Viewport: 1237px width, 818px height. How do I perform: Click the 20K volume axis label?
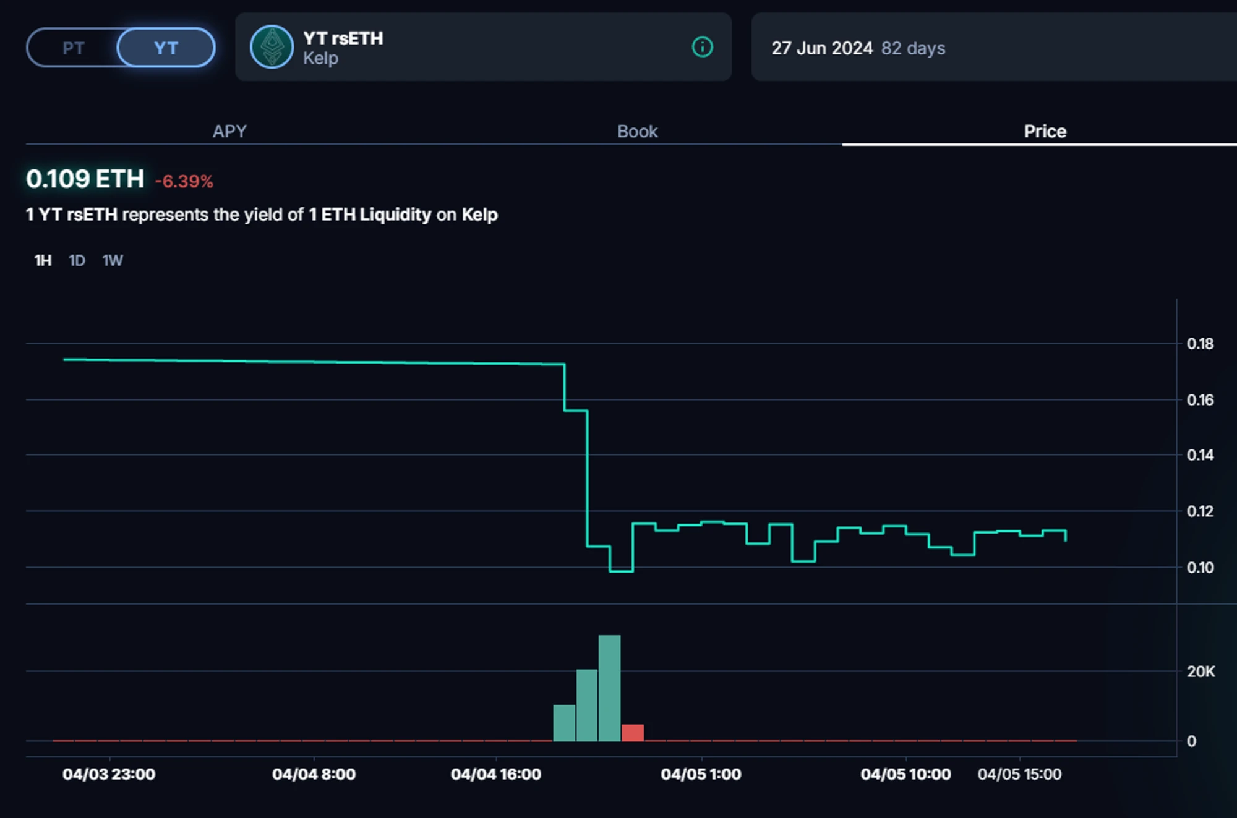[x=1201, y=671]
